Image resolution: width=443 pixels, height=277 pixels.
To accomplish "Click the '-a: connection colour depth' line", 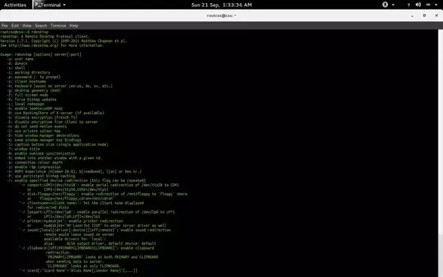I will coord(35,162).
